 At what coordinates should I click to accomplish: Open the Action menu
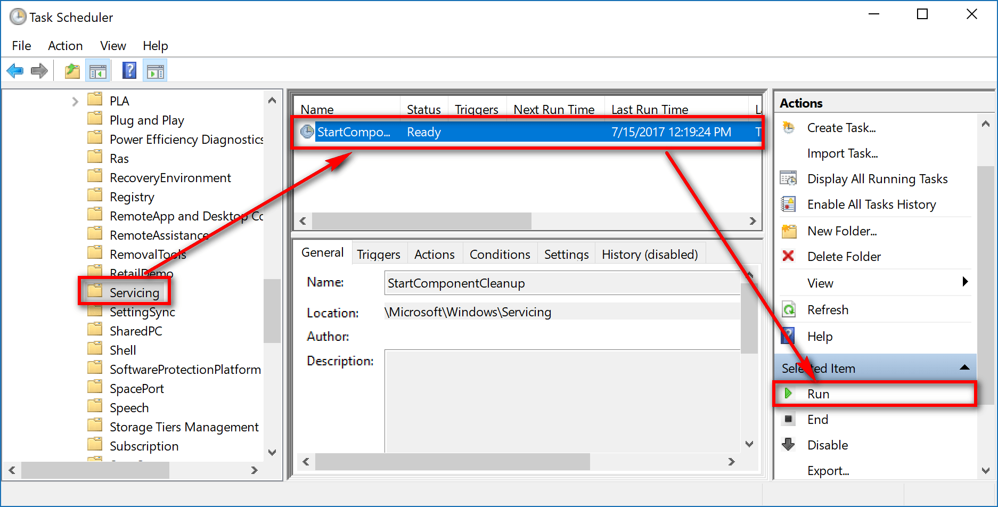pos(64,46)
